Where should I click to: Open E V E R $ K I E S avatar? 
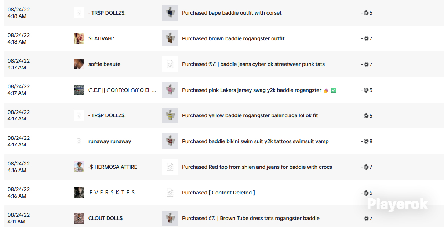(79, 193)
